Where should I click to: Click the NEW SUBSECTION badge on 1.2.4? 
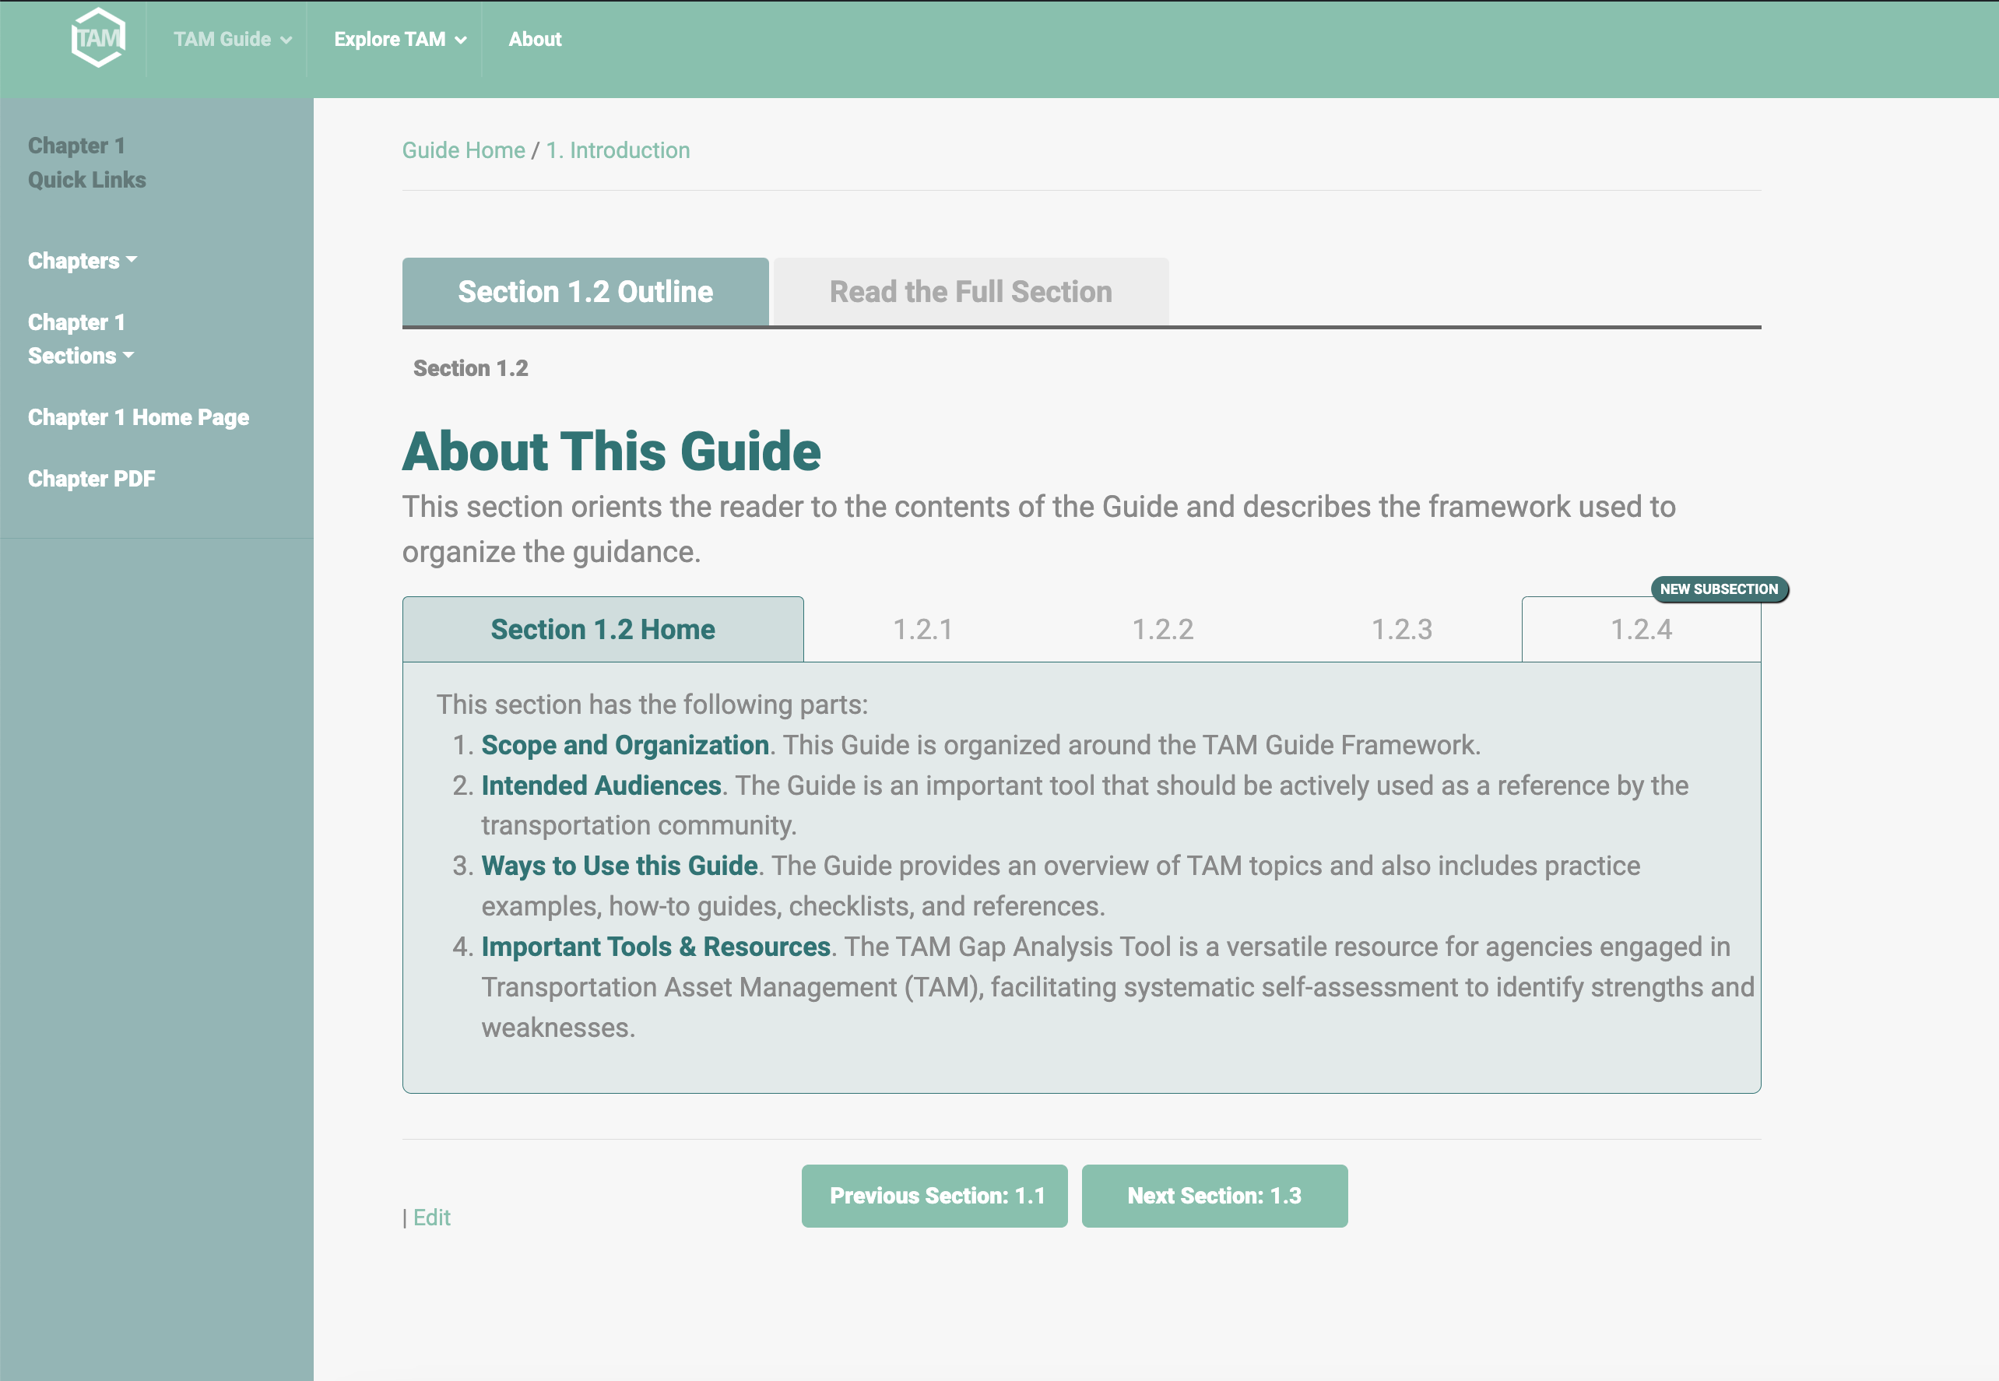1716,588
